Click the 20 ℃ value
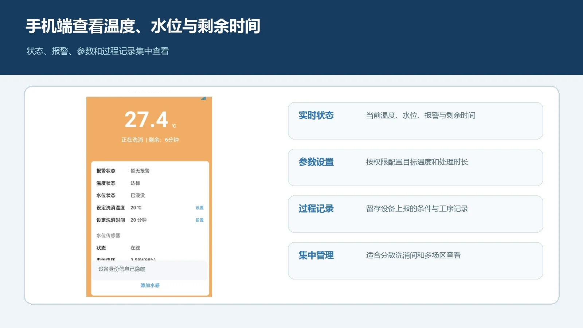The height and width of the screenshot is (328, 583). tap(136, 208)
